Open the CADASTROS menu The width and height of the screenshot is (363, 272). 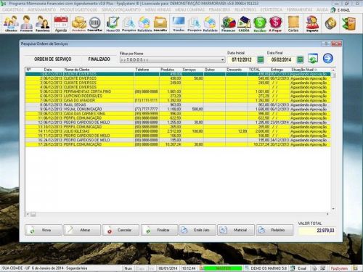pos(13,9)
